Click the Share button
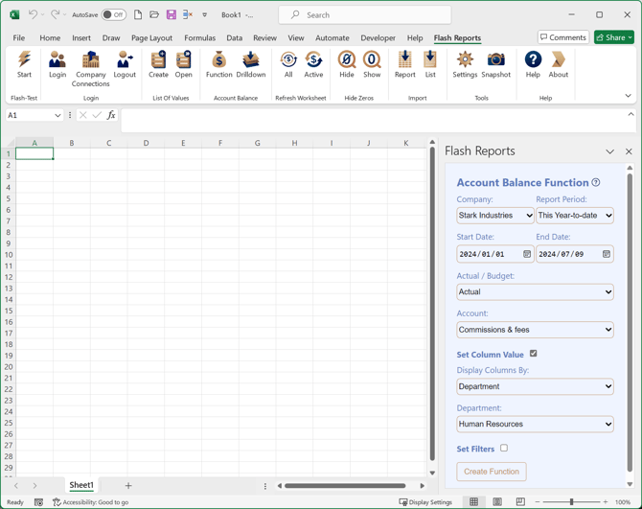 pyautogui.click(x=614, y=37)
